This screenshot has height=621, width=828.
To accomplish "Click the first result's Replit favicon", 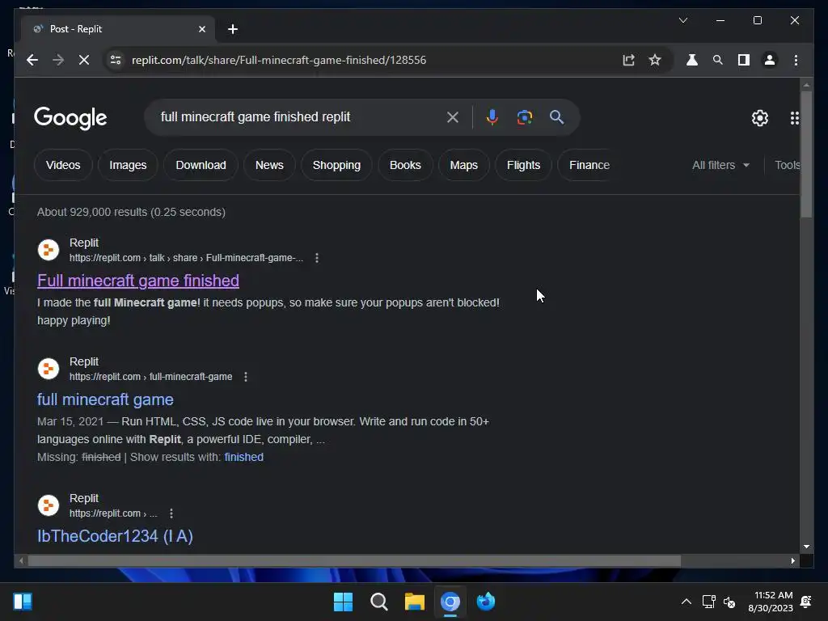I will (x=48, y=250).
